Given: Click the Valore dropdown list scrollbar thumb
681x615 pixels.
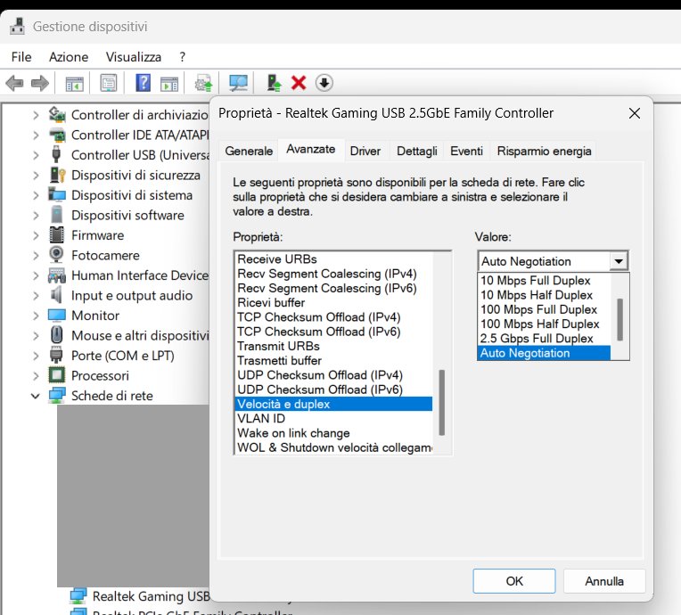Looking at the screenshot, I should pyautogui.click(x=620, y=319).
